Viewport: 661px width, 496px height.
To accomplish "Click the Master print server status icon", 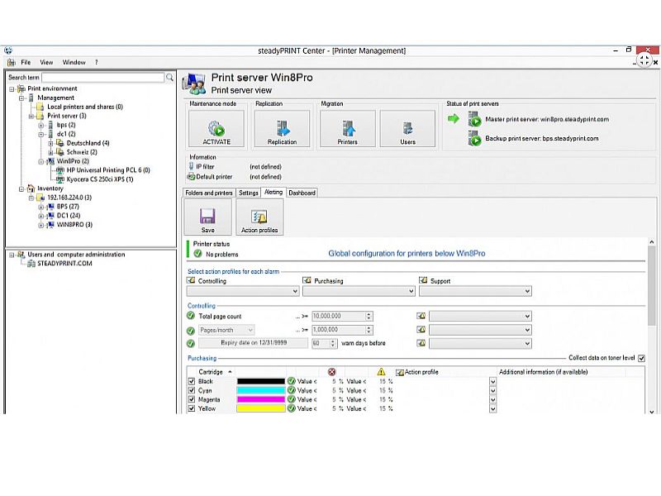I will tap(474, 119).
